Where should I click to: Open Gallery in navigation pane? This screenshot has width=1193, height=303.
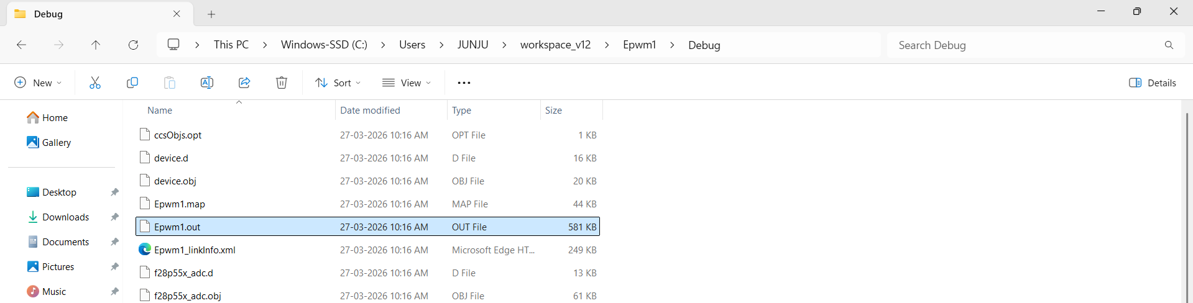(48, 143)
